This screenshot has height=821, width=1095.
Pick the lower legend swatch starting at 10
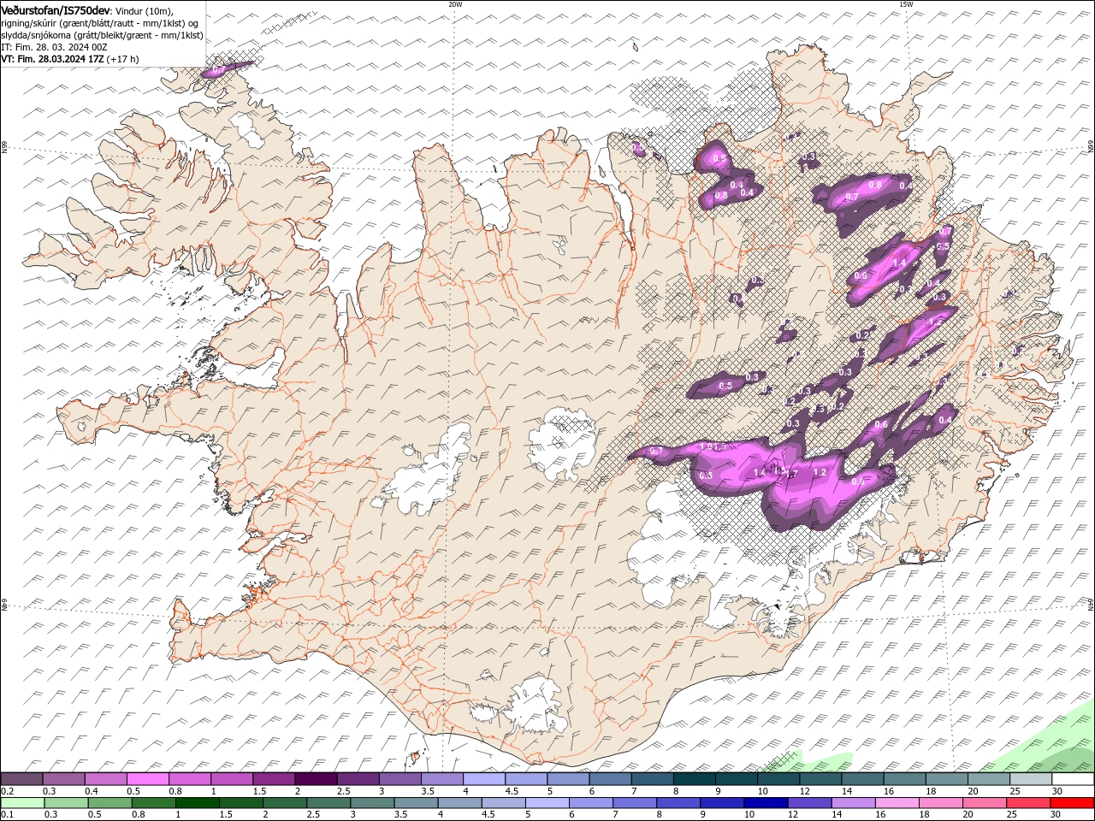766,803
